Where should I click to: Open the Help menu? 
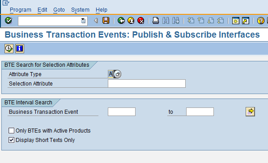tap(102, 10)
